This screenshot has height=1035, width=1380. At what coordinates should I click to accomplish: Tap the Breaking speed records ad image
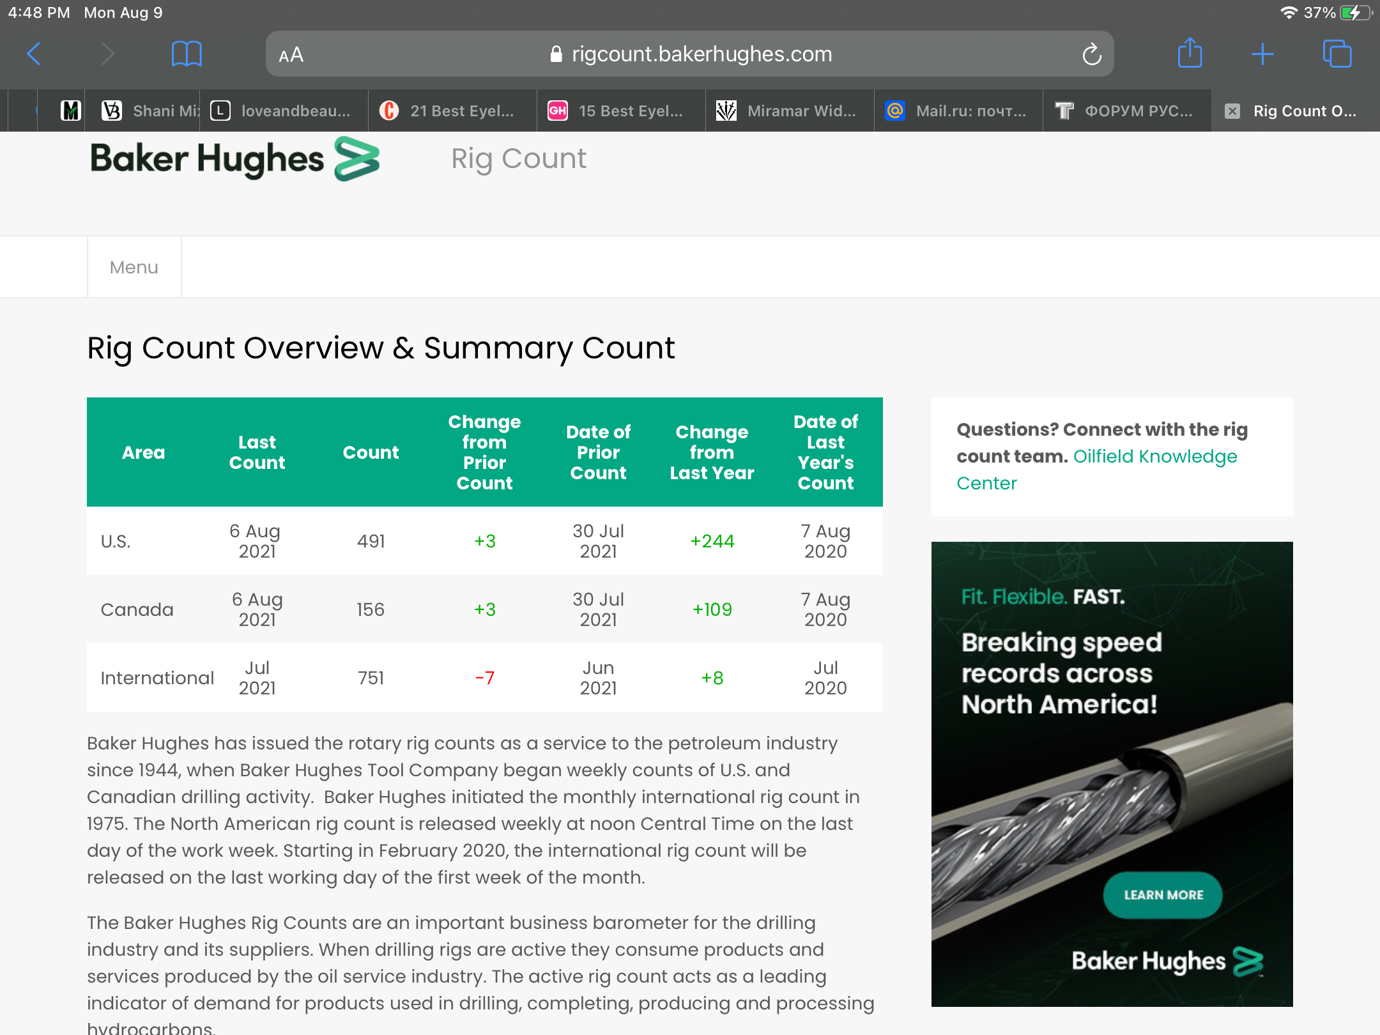(1112, 773)
